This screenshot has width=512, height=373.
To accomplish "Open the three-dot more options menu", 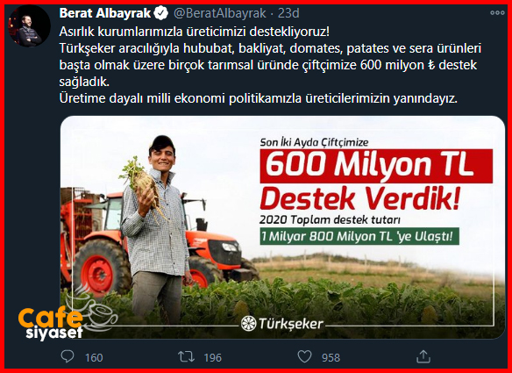I will 497,13.
